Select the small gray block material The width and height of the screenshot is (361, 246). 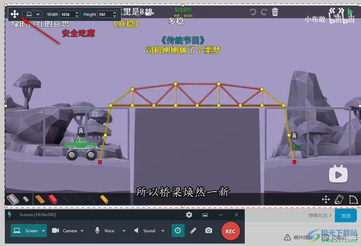pos(26,199)
